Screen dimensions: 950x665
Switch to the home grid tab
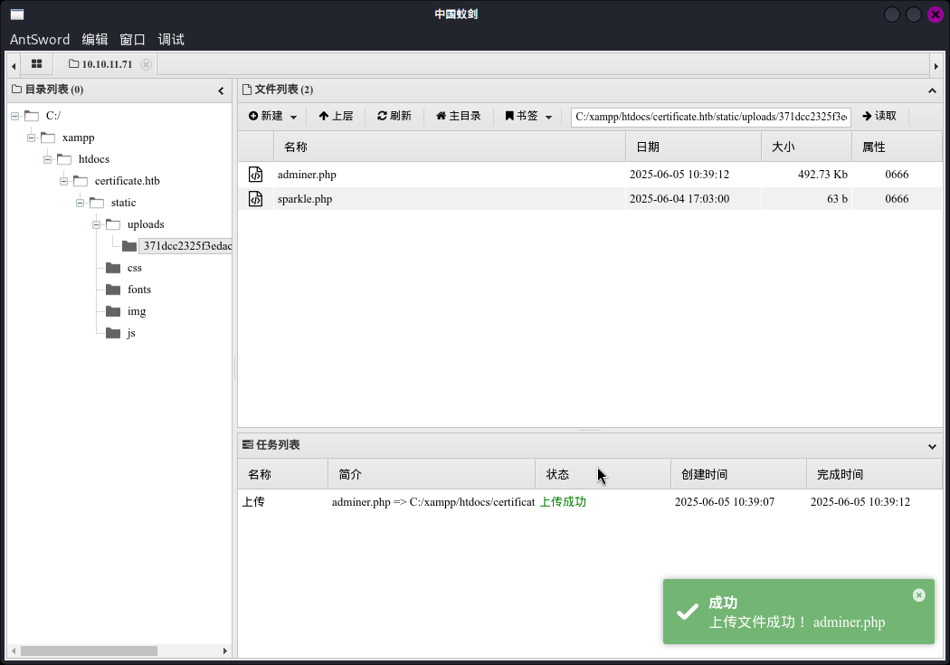point(36,64)
